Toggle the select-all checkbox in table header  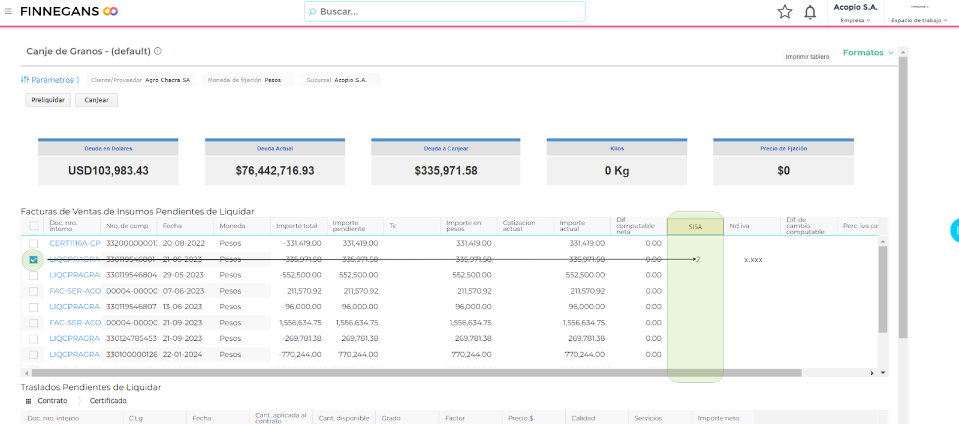click(x=34, y=226)
